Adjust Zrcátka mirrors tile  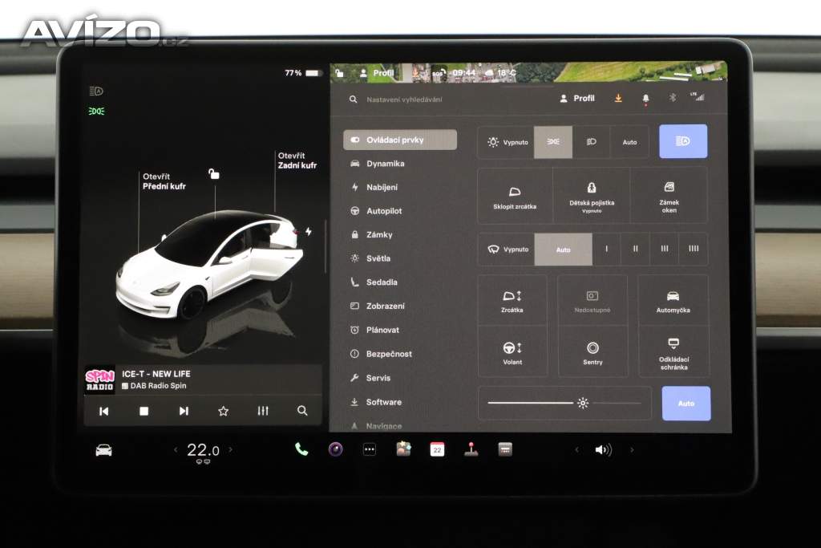(512, 301)
